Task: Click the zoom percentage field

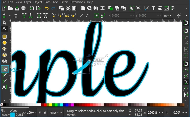Action: point(153,113)
